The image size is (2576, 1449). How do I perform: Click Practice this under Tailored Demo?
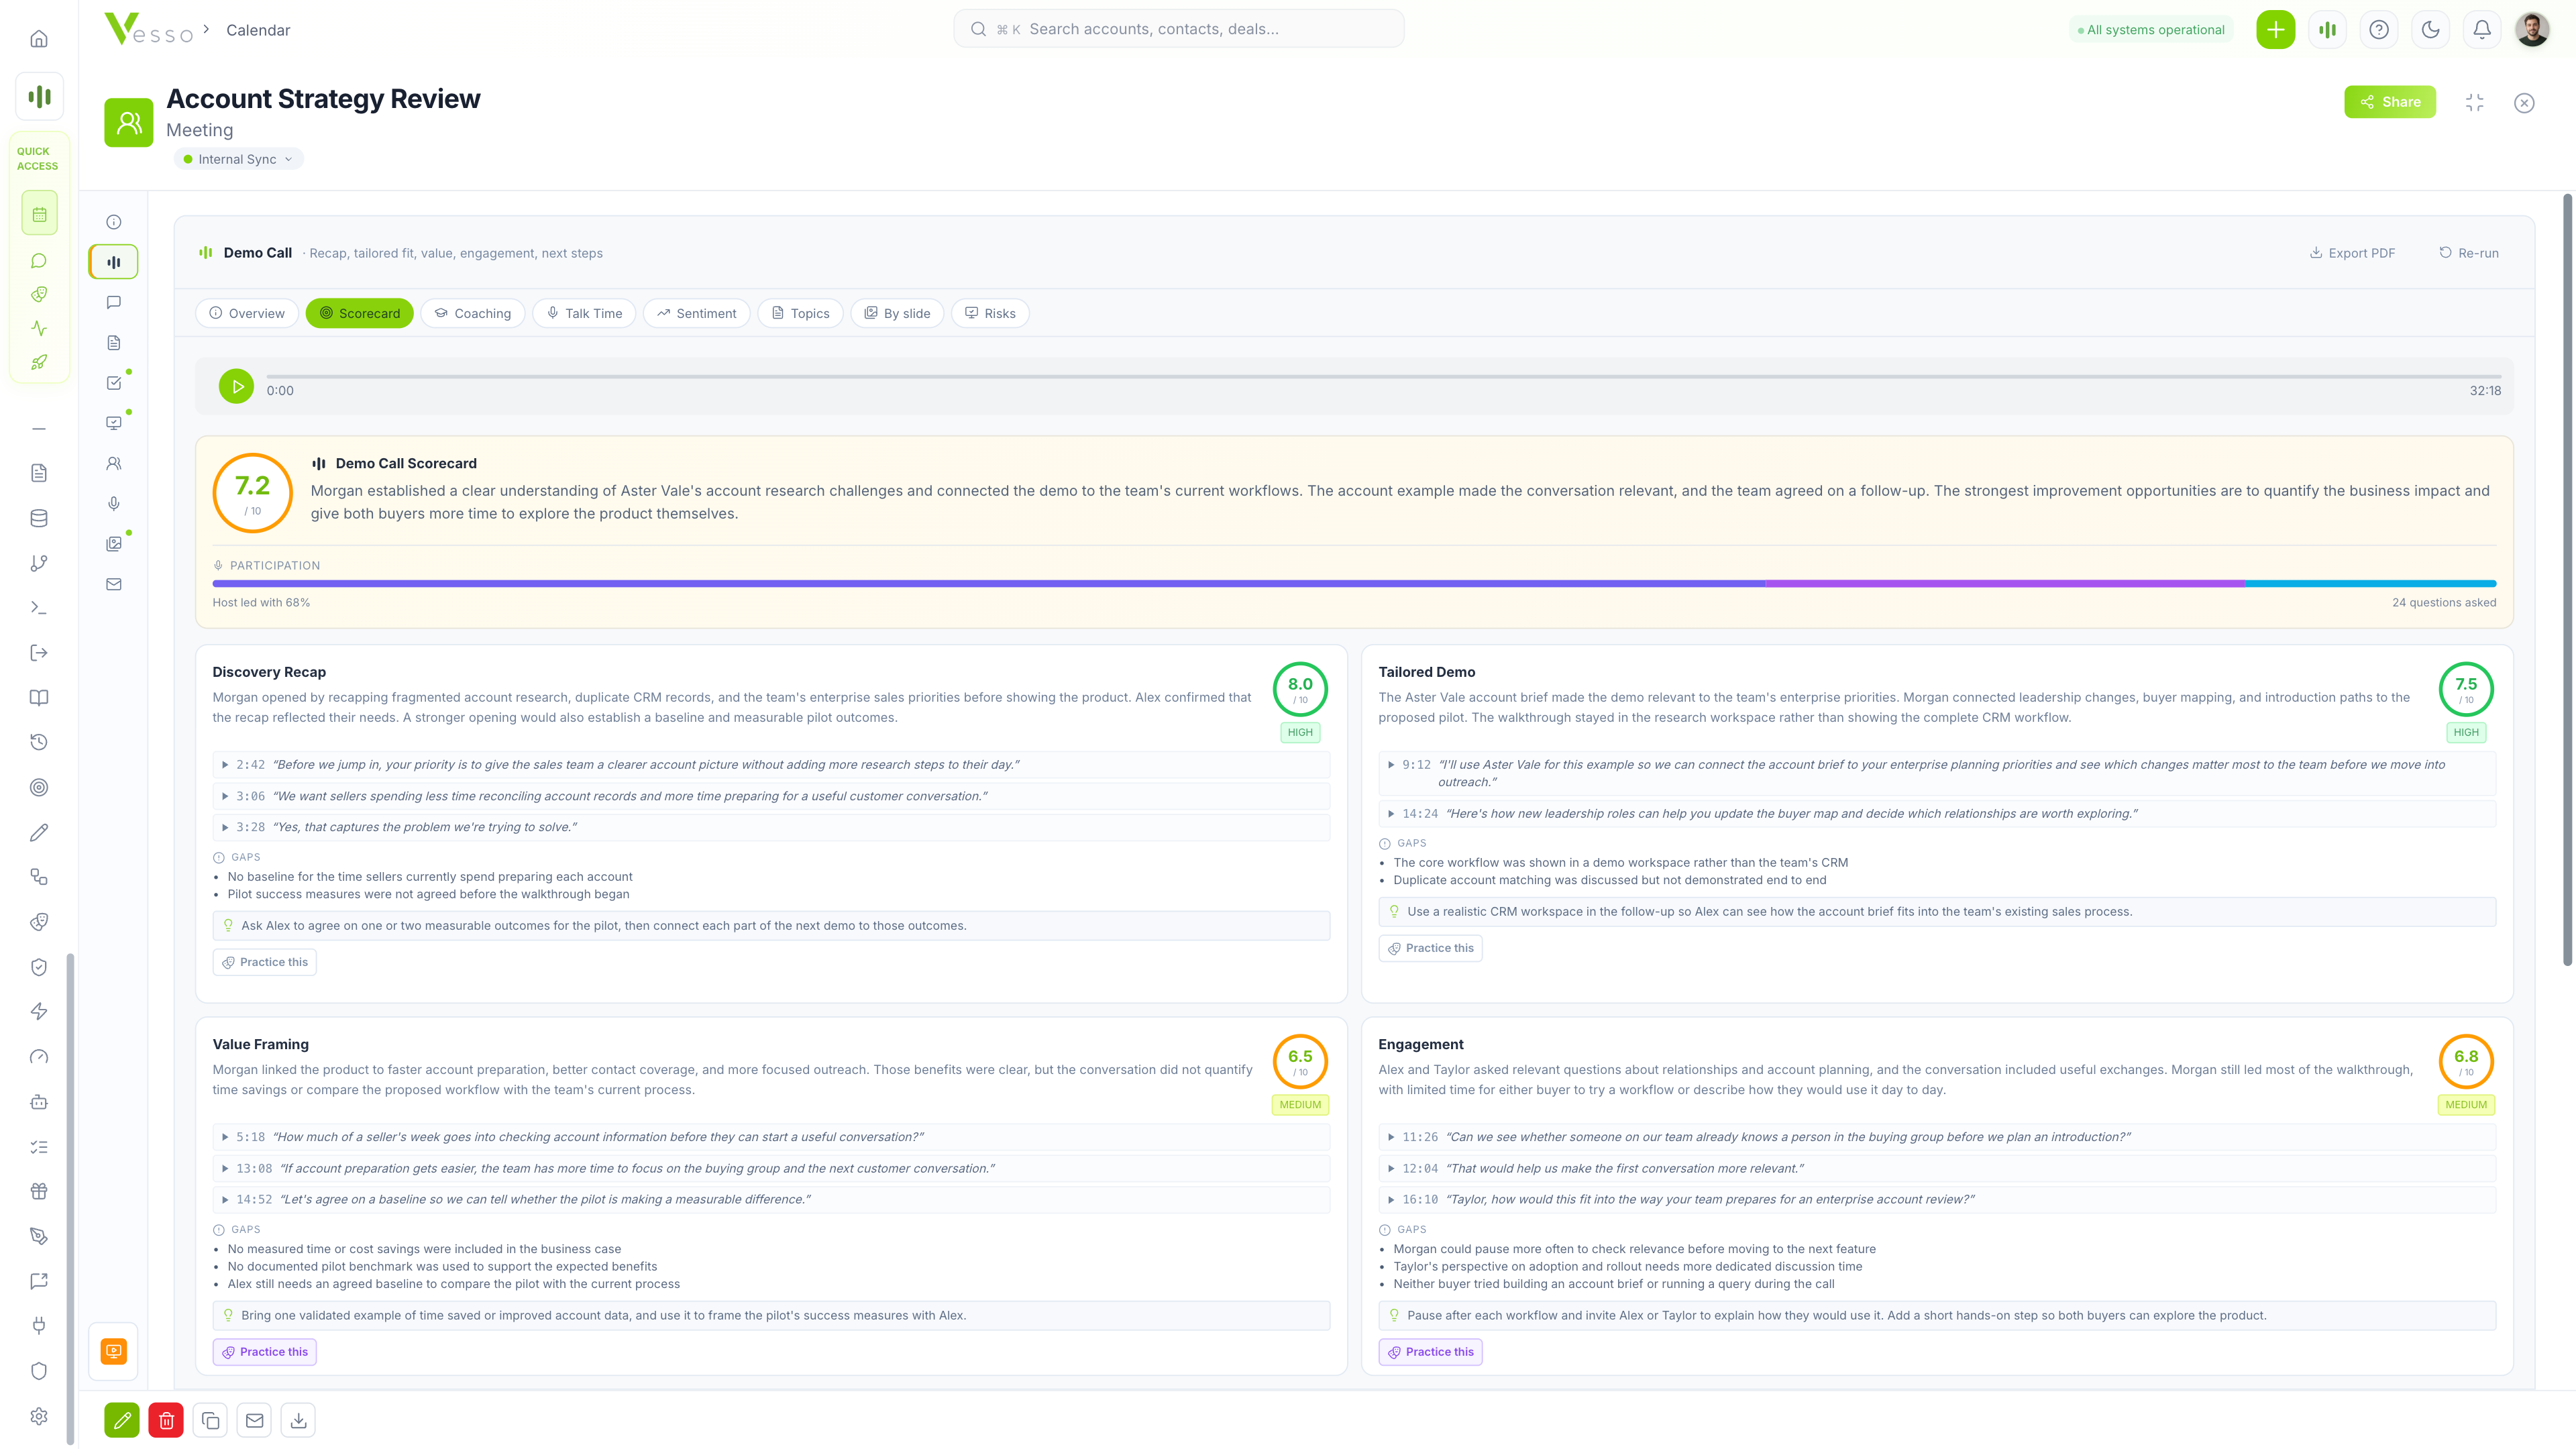1430,948
